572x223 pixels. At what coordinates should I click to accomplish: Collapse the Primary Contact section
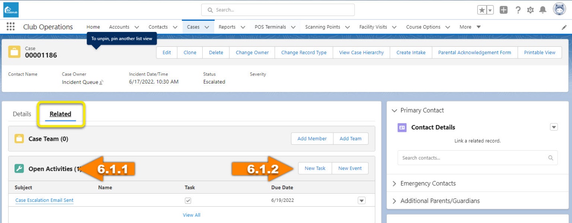pyautogui.click(x=395, y=110)
